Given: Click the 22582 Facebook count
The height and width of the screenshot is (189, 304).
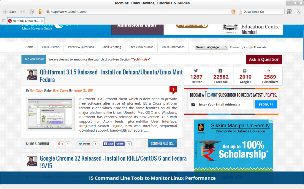Looking at the screenshot, I should point(221,77).
